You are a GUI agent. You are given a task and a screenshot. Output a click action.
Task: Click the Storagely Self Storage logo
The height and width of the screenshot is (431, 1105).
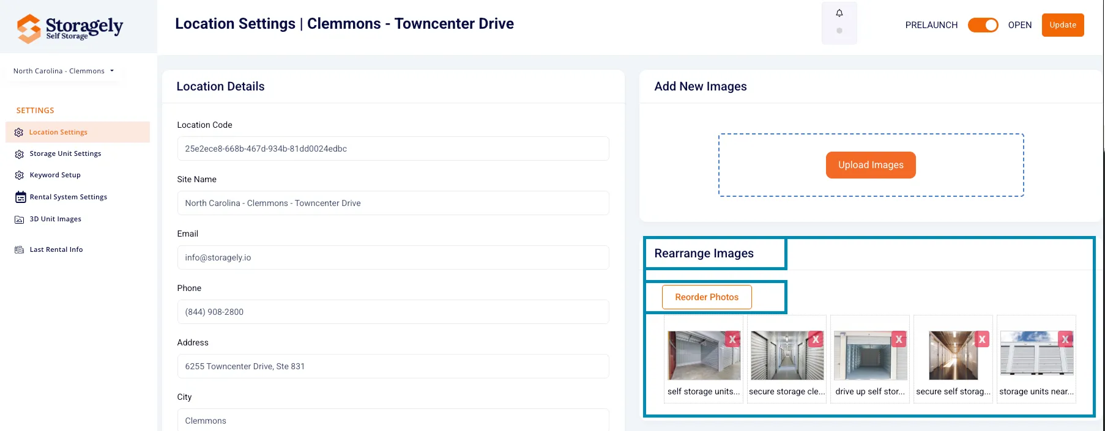[70, 28]
